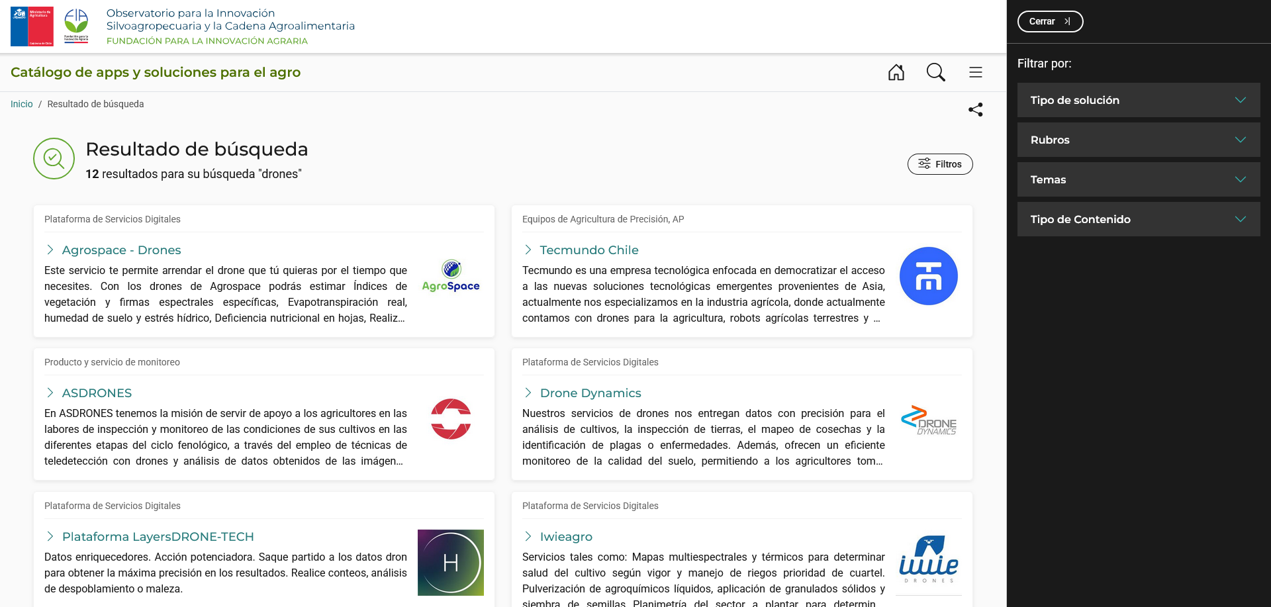1271x607 pixels.
Task: Click the Temas chevron arrow
Action: coord(1241,179)
